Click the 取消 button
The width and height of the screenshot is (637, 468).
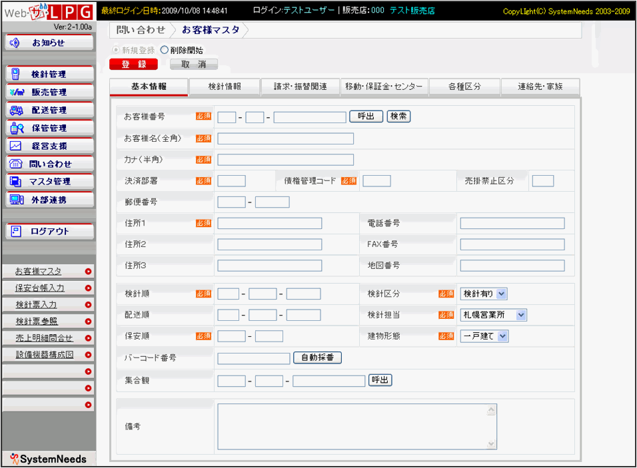pos(194,64)
